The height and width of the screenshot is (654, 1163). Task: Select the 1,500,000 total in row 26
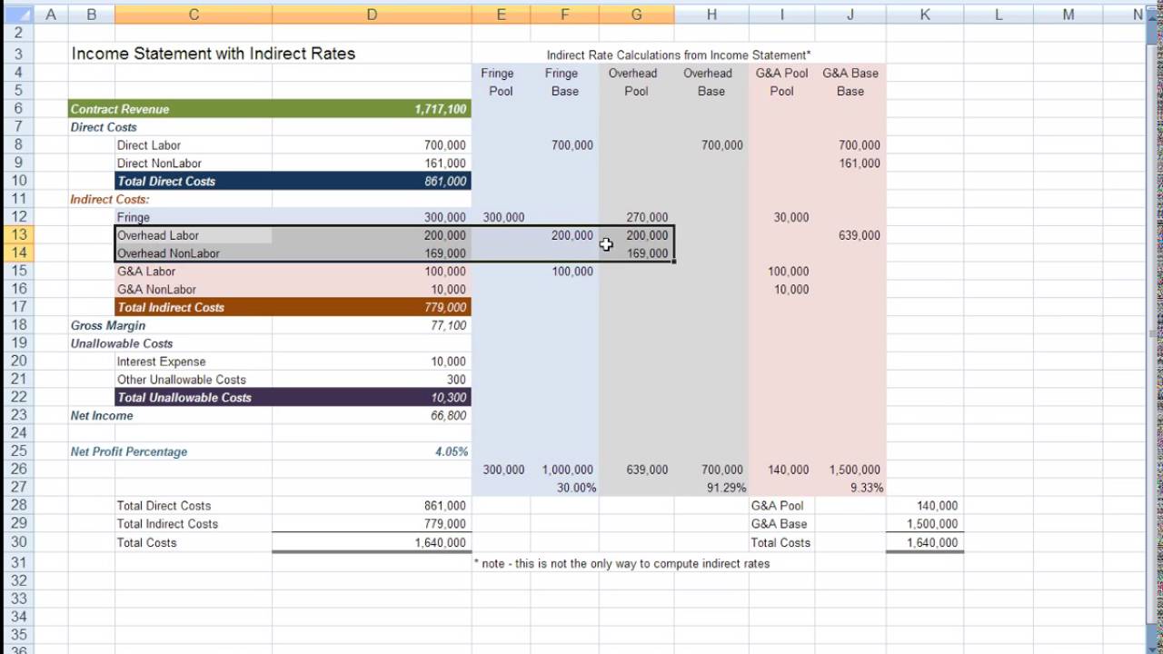coord(850,470)
